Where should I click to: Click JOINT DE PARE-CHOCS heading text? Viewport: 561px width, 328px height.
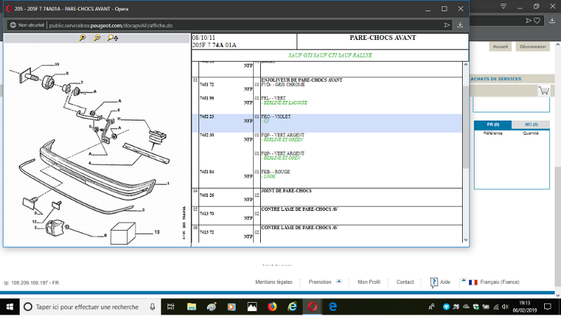click(286, 191)
